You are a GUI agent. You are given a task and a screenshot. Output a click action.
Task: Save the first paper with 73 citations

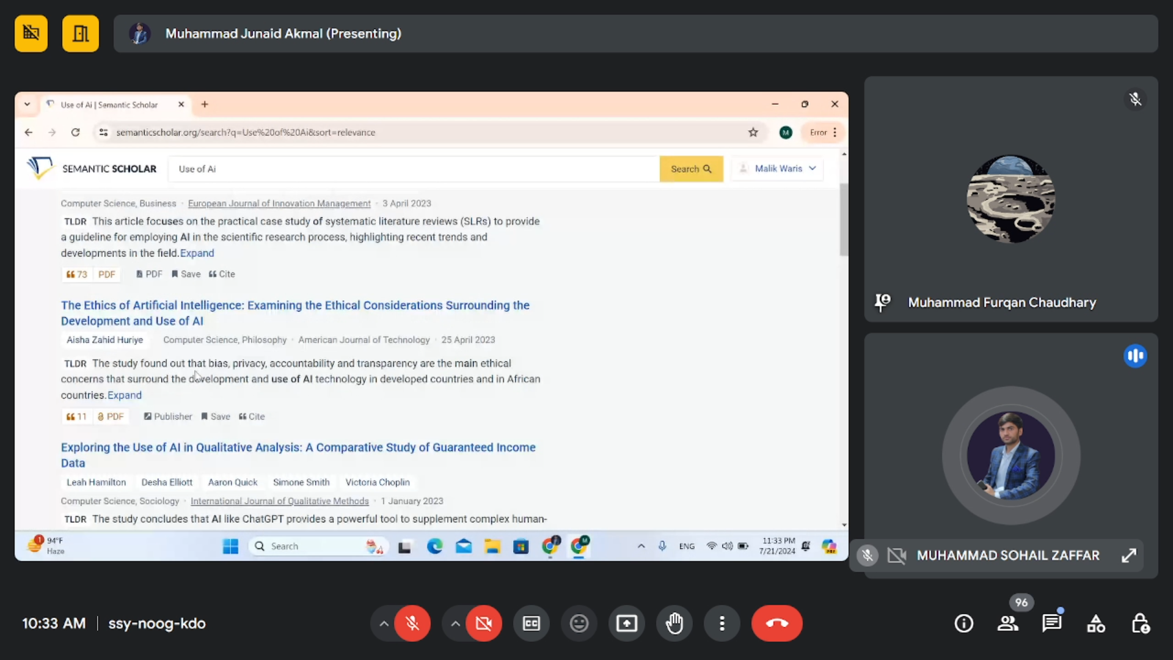point(186,274)
